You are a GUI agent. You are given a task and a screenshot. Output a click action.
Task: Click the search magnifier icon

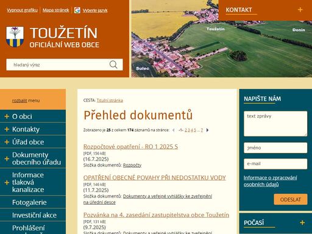coord(113,65)
